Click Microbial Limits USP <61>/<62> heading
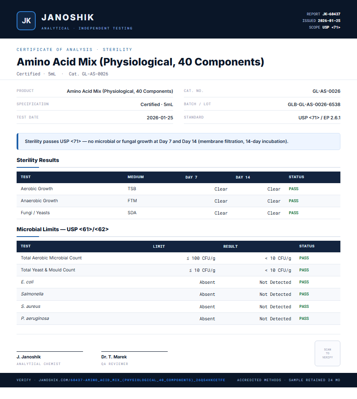The image size is (357, 399). click(x=62, y=229)
